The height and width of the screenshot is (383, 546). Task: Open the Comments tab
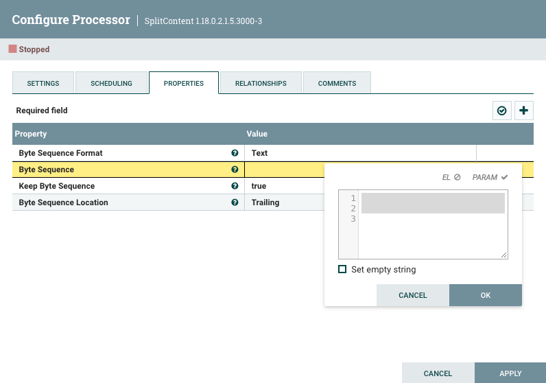click(337, 83)
